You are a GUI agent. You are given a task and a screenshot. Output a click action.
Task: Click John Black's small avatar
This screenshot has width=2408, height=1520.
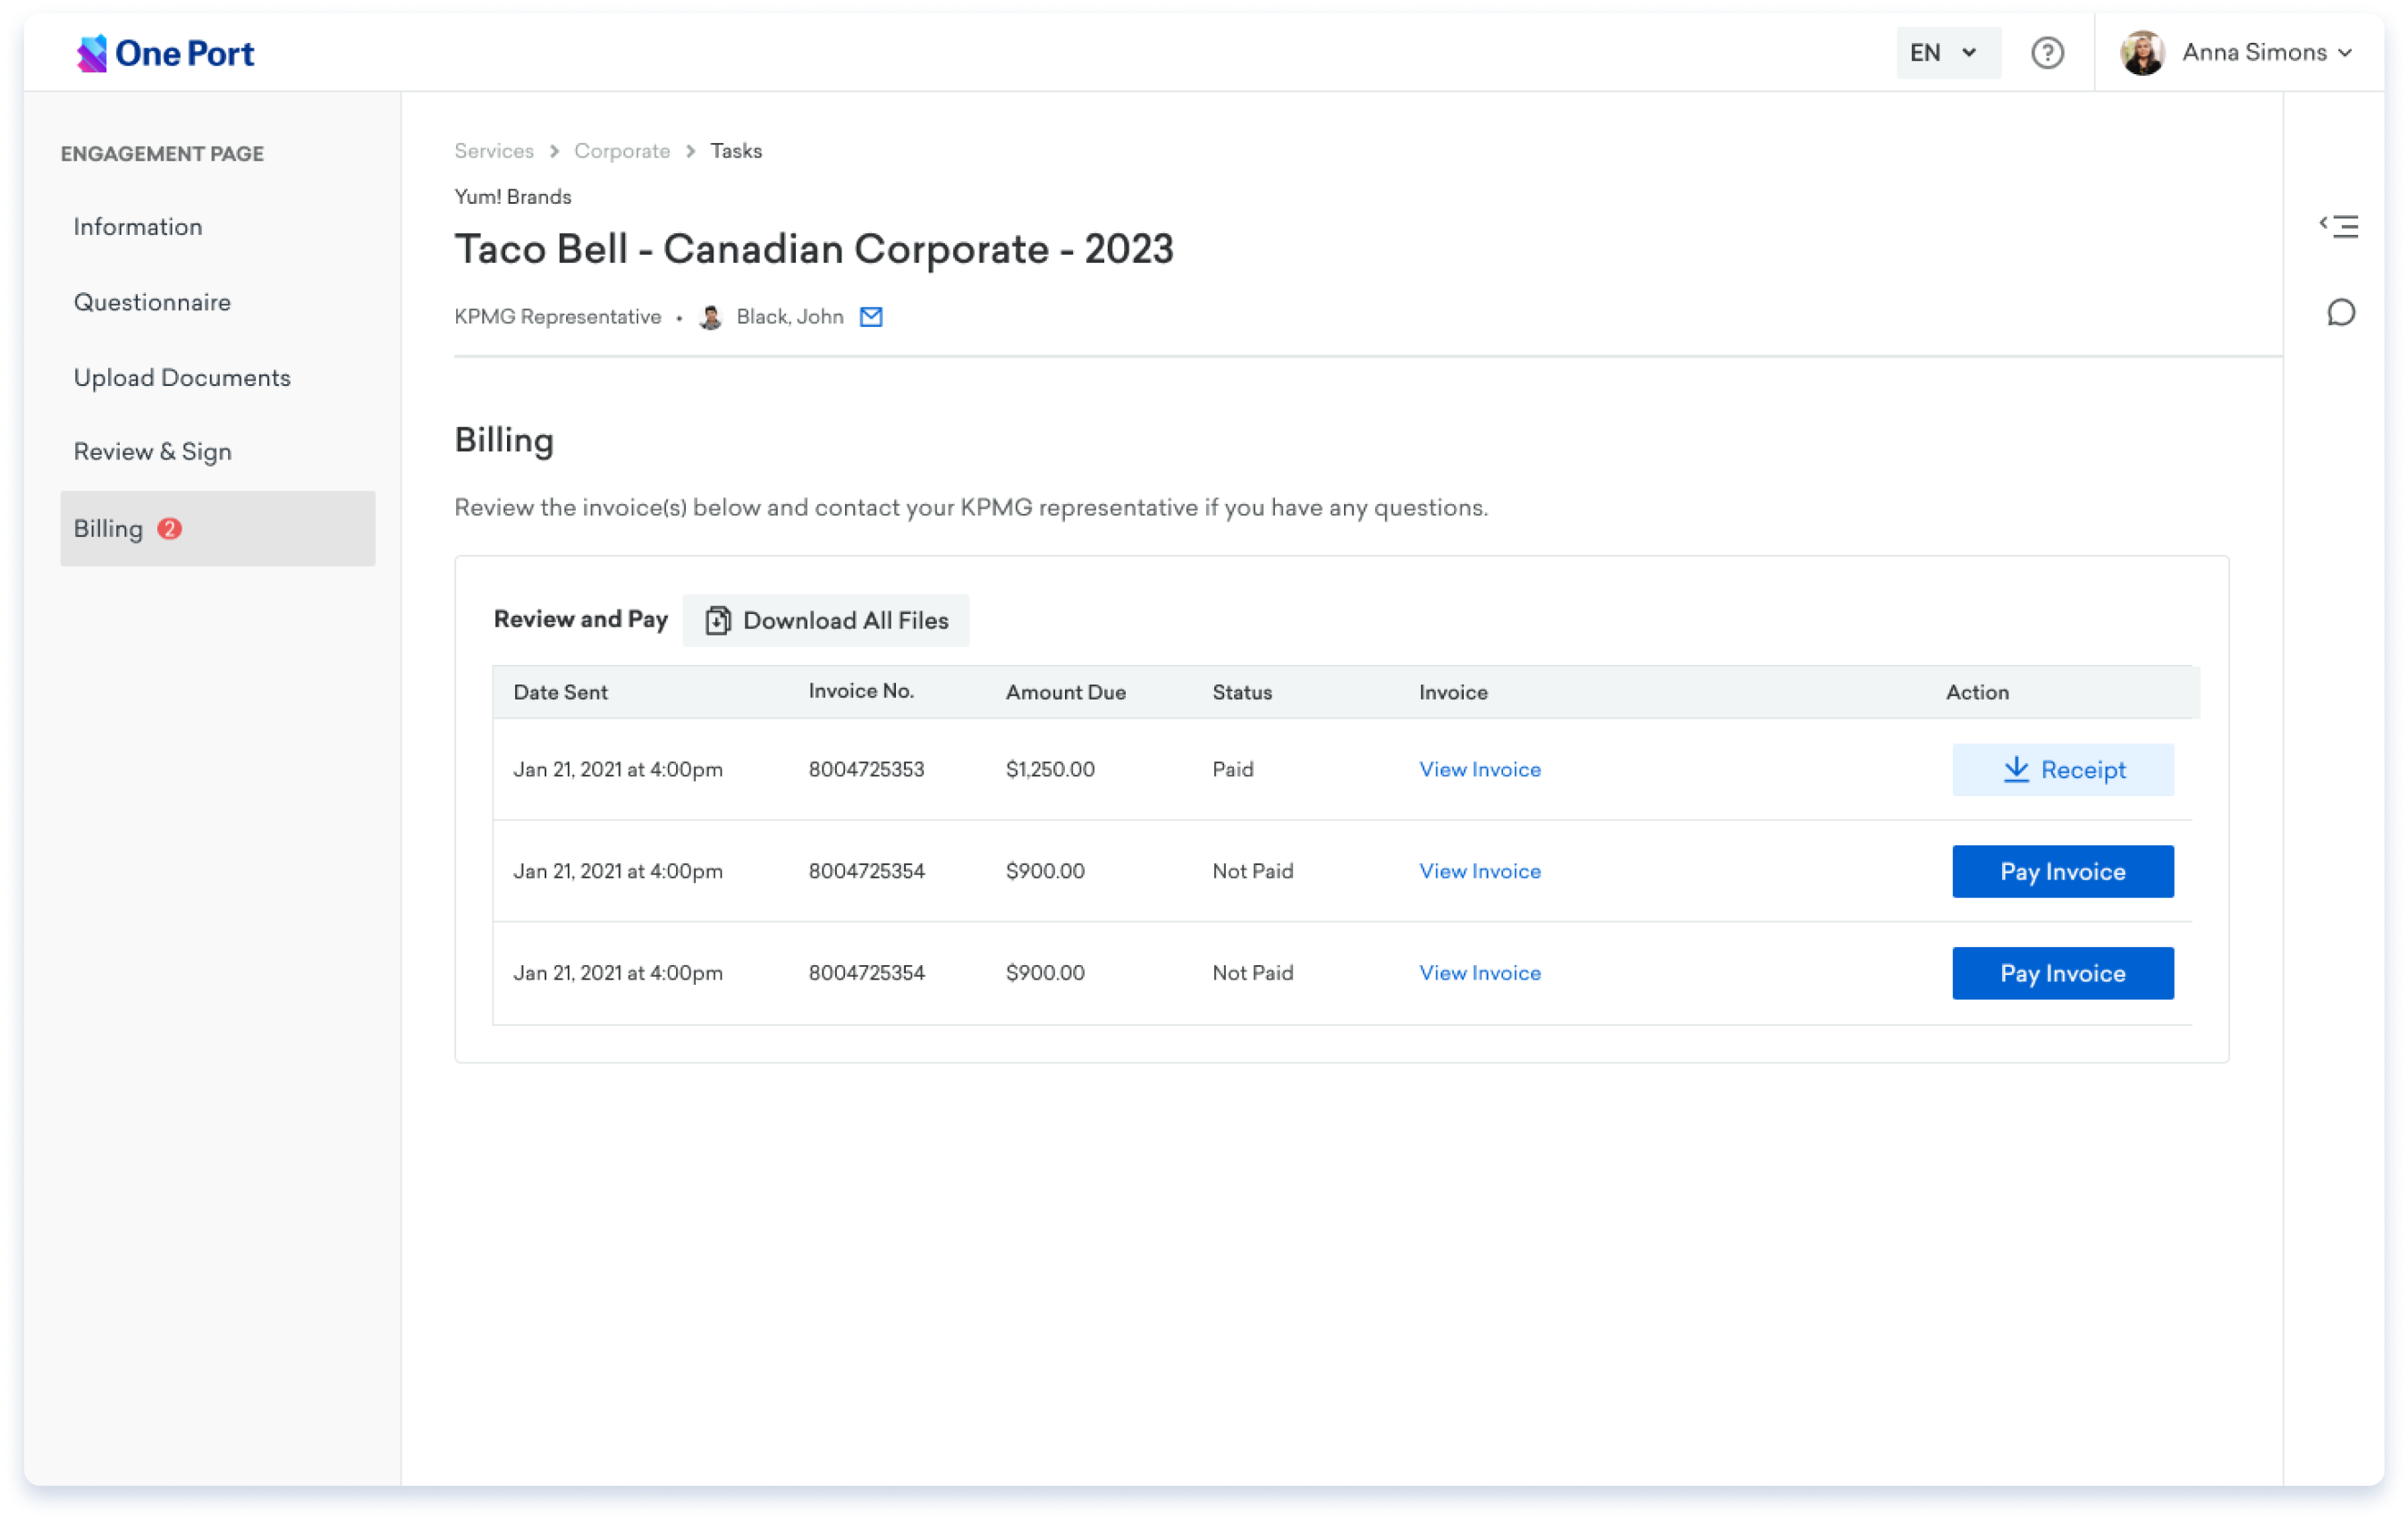[x=711, y=317]
